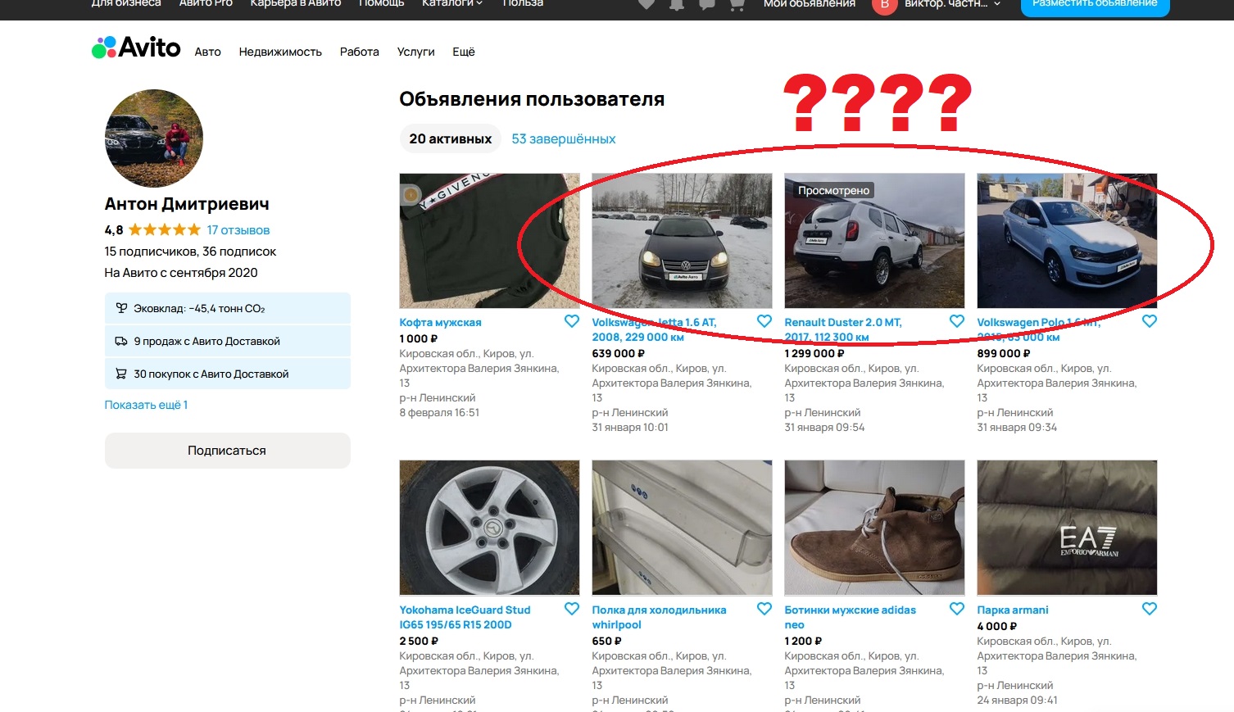1234x712 pixels.
Task: Click the Подписаться button
Action: pyautogui.click(x=228, y=451)
